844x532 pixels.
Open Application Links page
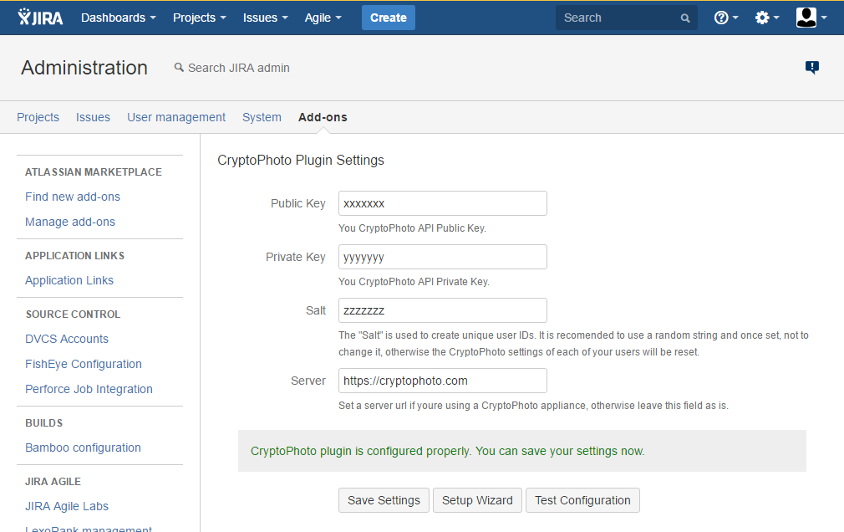pyautogui.click(x=69, y=280)
